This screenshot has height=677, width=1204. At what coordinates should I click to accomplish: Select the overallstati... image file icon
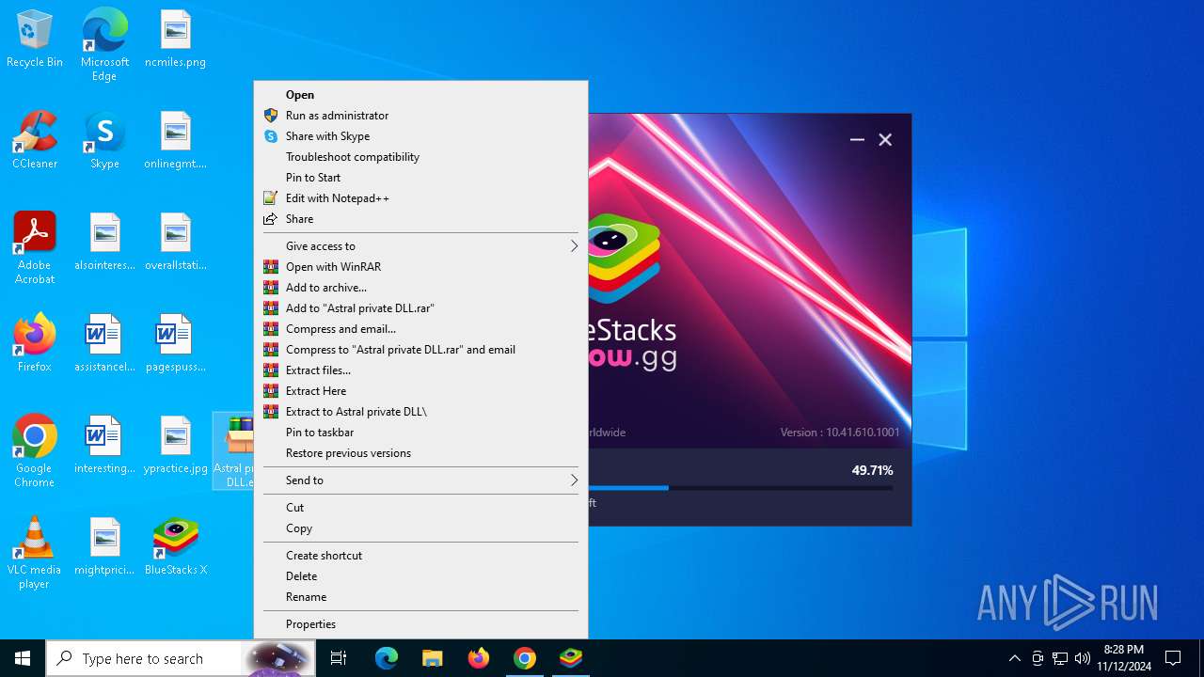tap(176, 243)
